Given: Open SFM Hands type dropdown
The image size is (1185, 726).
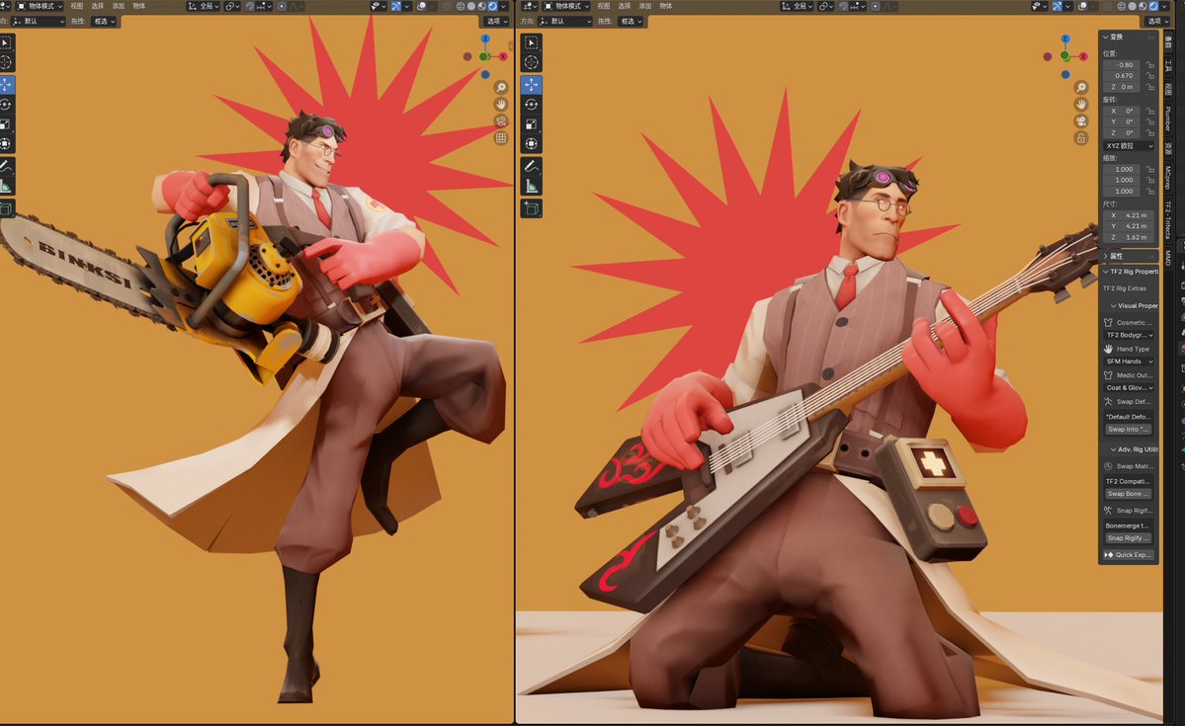Looking at the screenshot, I should click(x=1129, y=362).
